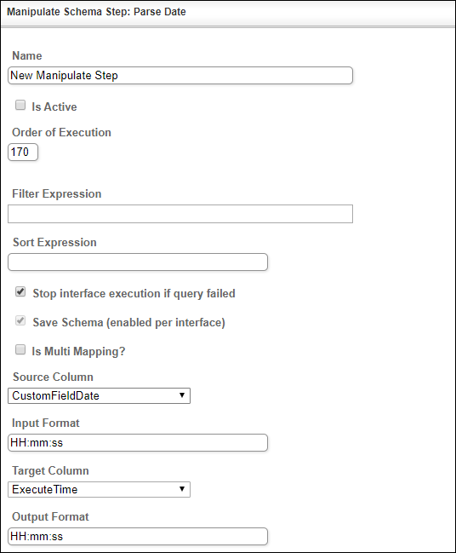Click the Is Multi Mapping? label text
456x553 pixels.
tap(78, 352)
